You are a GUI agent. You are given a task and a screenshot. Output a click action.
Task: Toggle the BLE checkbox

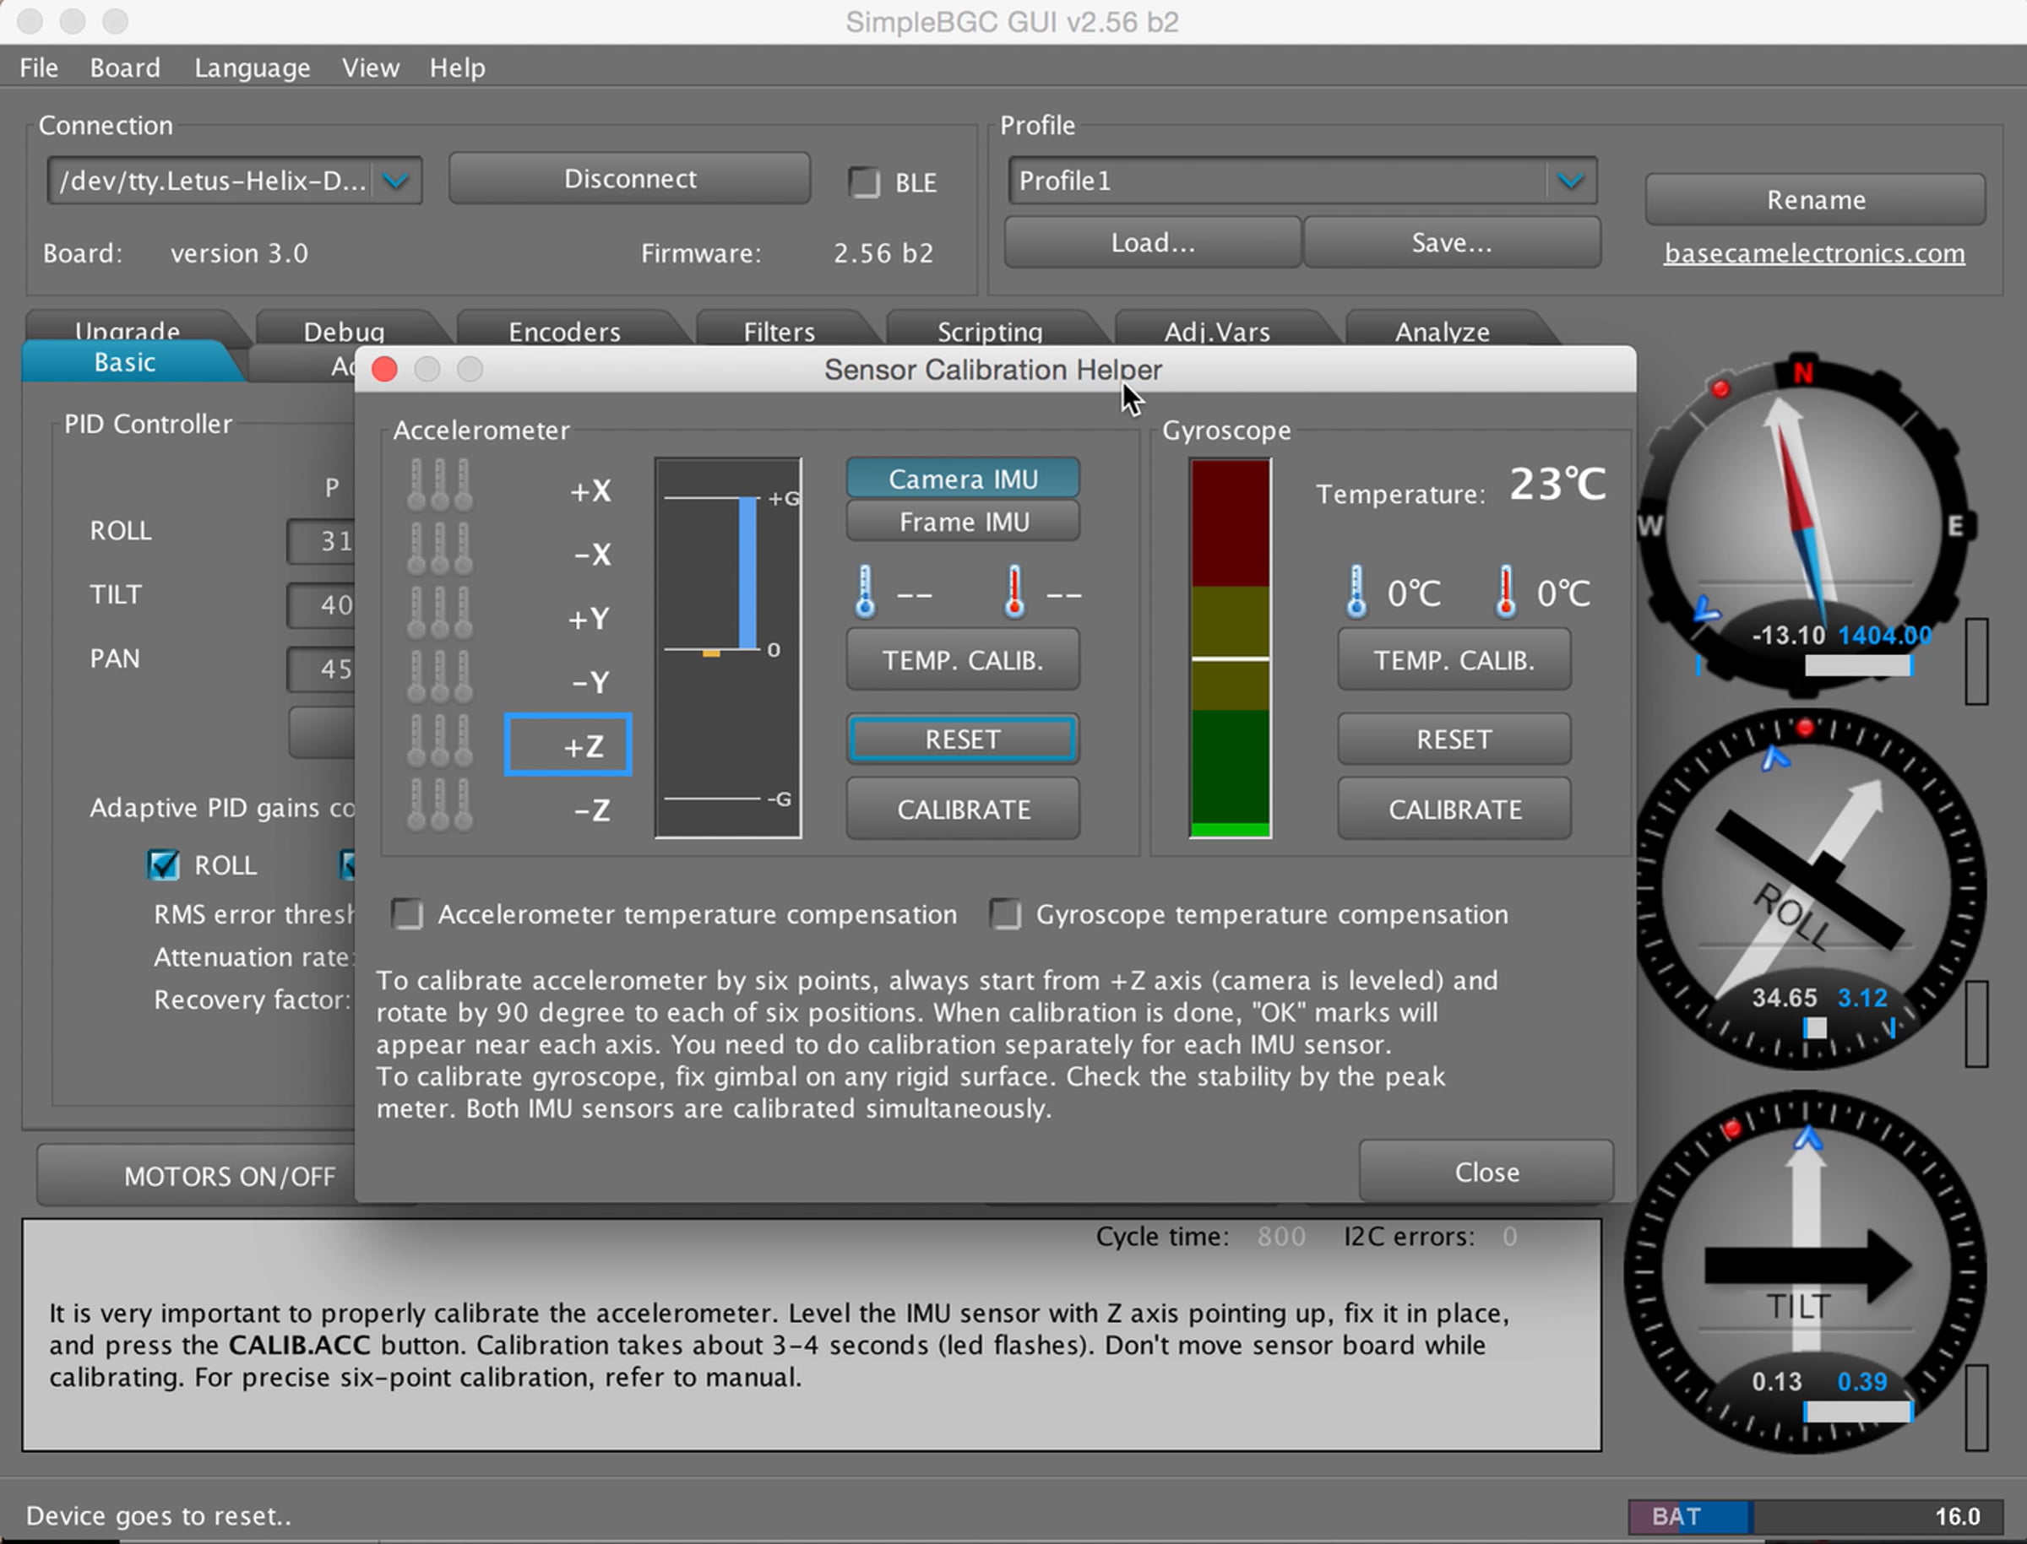863,182
